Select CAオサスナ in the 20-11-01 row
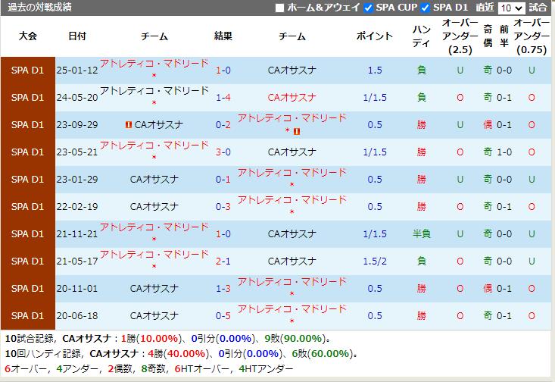The image size is (555, 382). pyautogui.click(x=154, y=289)
